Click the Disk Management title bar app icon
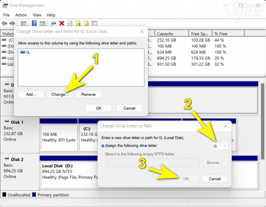The image size is (266, 207). tap(5, 5)
